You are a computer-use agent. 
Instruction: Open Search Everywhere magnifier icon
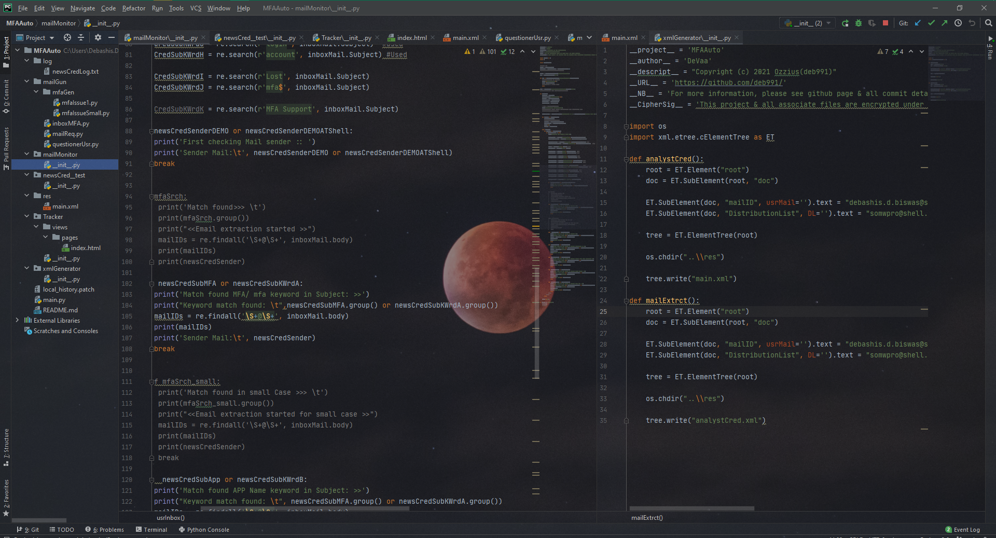[989, 23]
